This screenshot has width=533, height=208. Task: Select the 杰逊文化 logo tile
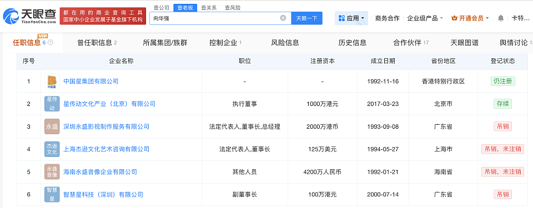tap(52, 149)
